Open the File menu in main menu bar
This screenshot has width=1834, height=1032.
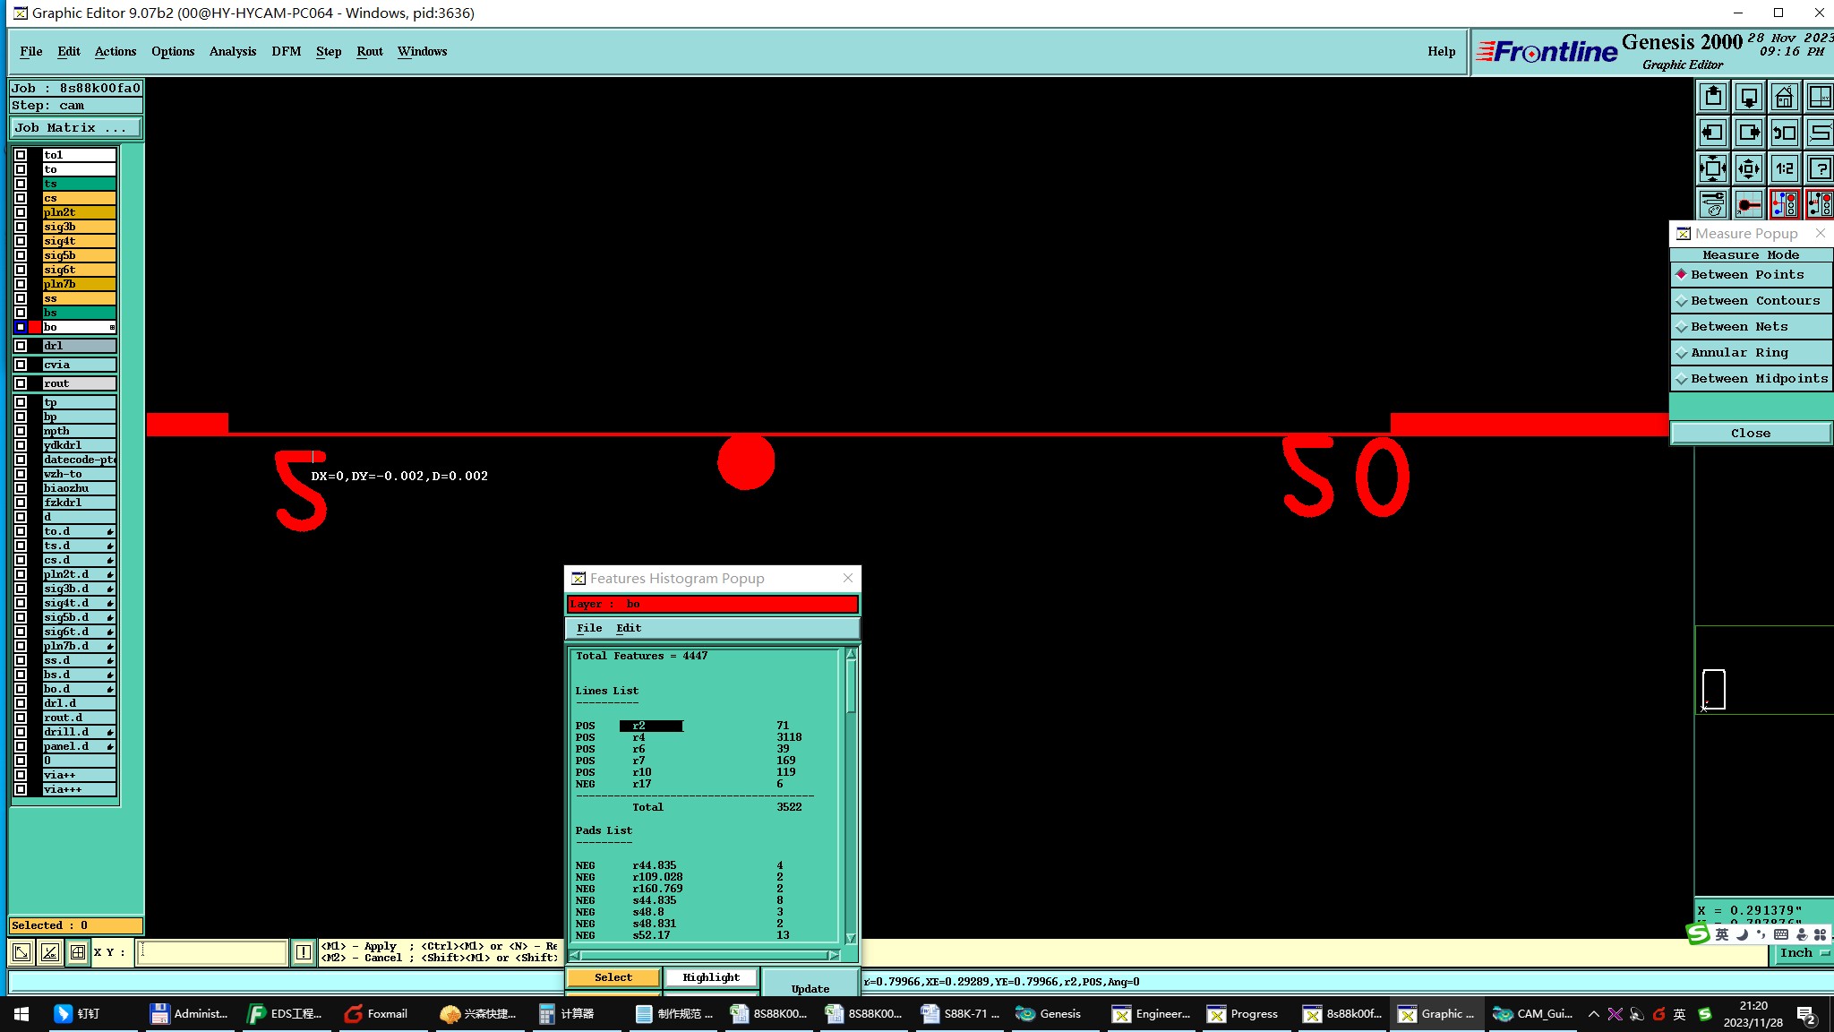point(31,52)
